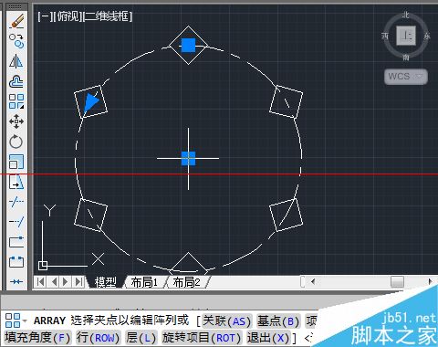This screenshot has height=347, width=438.
Task: Click the center square grip of the polar array
Action: click(188, 159)
